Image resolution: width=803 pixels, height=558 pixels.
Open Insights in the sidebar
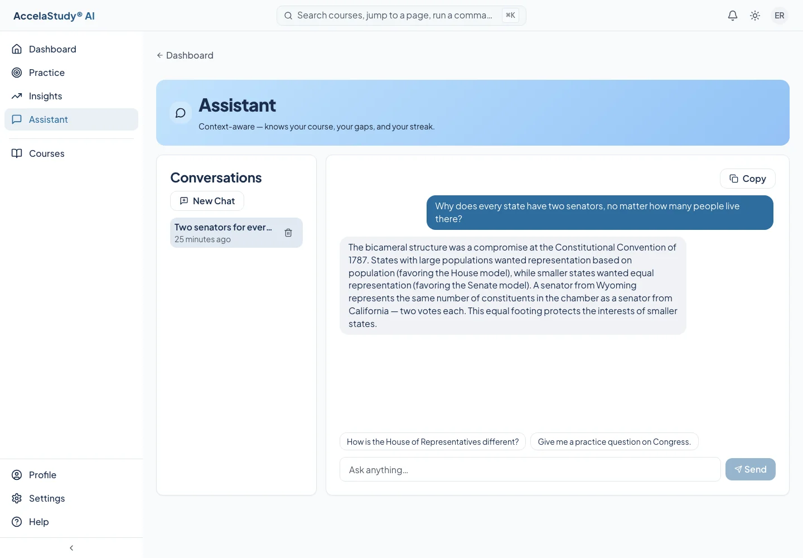click(x=71, y=96)
